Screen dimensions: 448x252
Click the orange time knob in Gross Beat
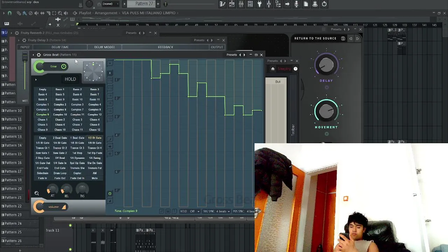tap(39, 66)
